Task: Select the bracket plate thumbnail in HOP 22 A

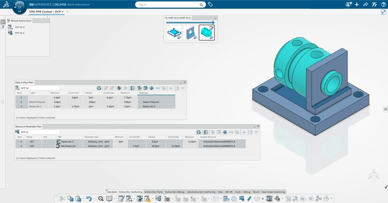Action: (x=190, y=33)
